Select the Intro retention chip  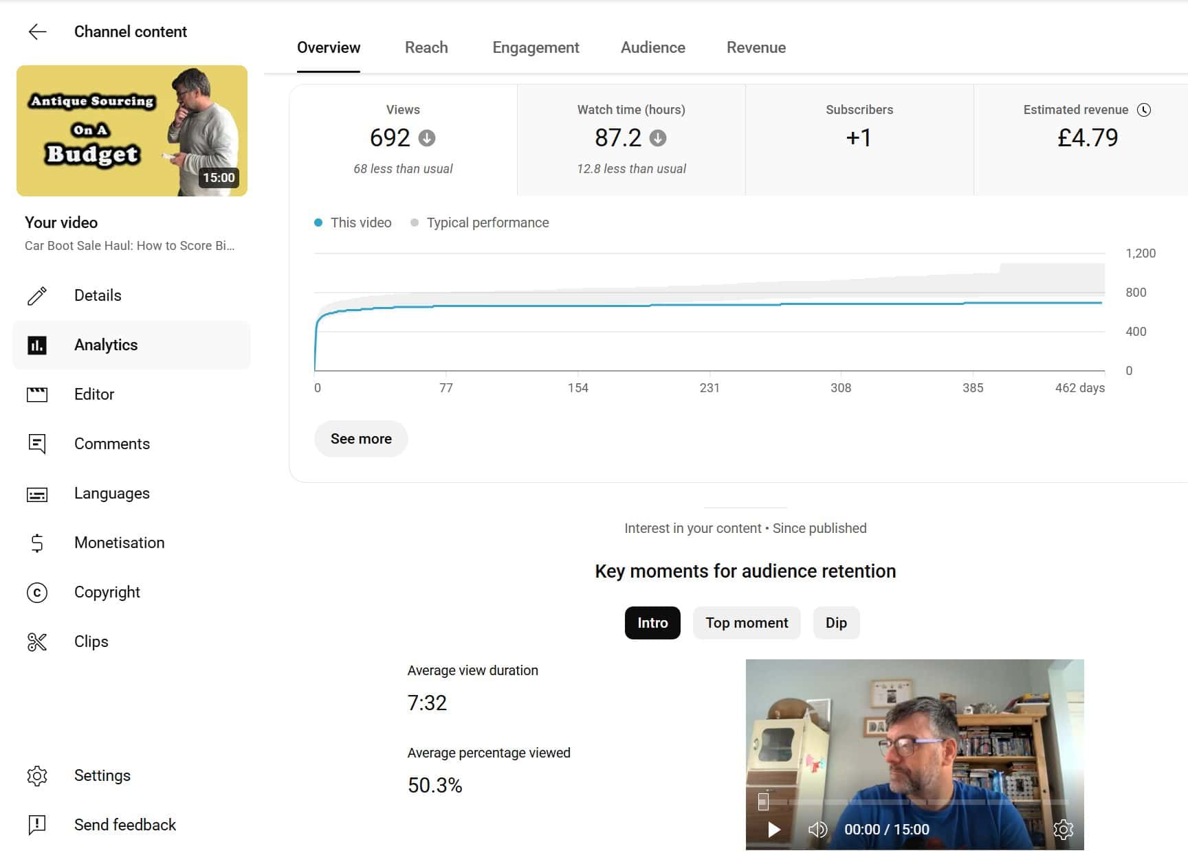[x=652, y=623]
